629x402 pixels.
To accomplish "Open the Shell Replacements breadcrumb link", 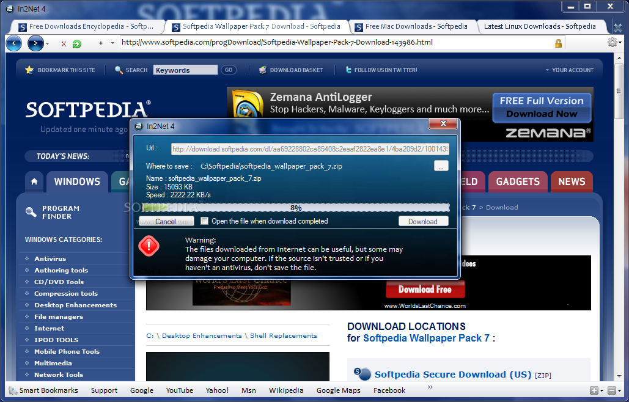I will (283, 336).
